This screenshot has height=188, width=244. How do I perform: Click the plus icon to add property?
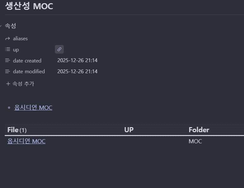click(8, 84)
